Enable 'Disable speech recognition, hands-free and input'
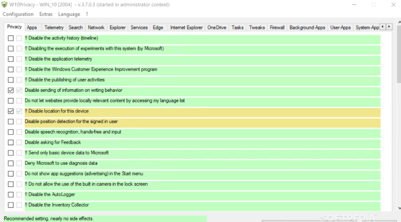 click(x=11, y=132)
